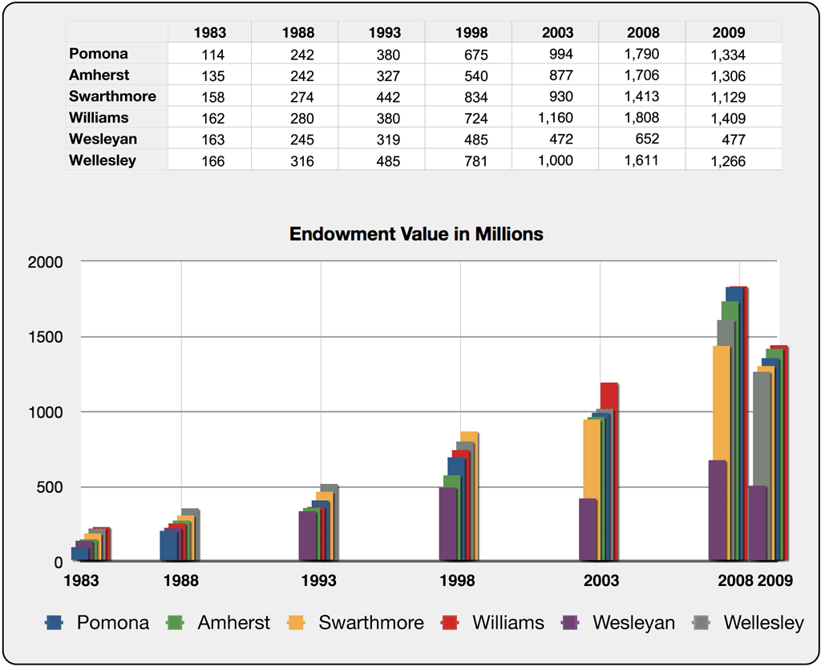Click the Swarthmore orange legend swatch
821x667 pixels.
tap(296, 622)
